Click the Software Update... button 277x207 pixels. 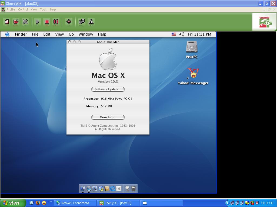point(108,89)
